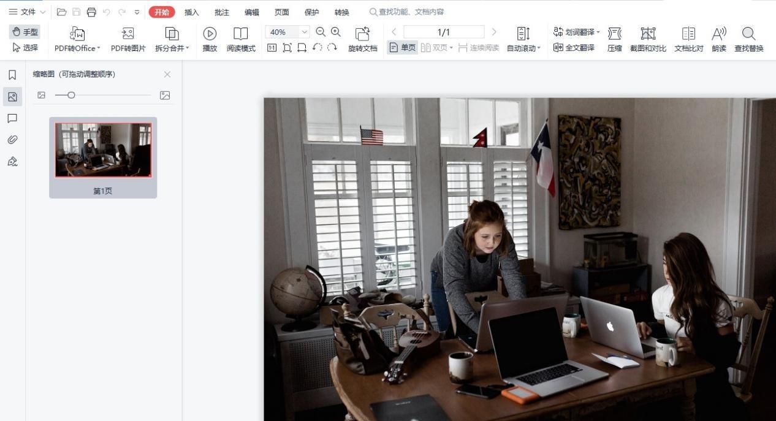Click the 1:1 actual size icon
The width and height of the screenshot is (776, 421).
pyautogui.click(x=272, y=47)
